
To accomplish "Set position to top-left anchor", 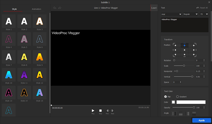I will click(175, 46).
